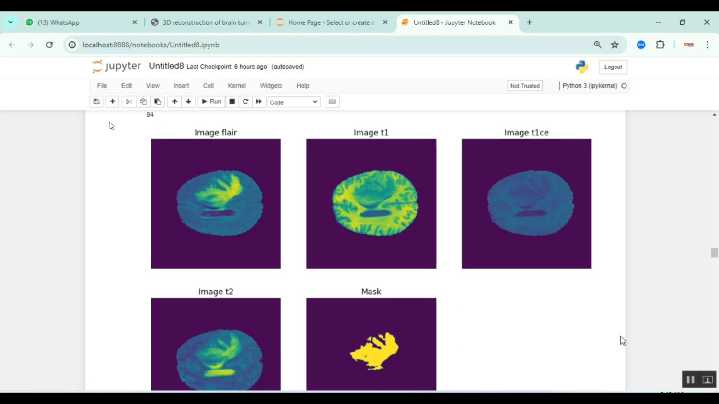Viewport: 719px width, 404px height.
Task: Paste a cell using the clipboard icon
Action: pos(157,101)
